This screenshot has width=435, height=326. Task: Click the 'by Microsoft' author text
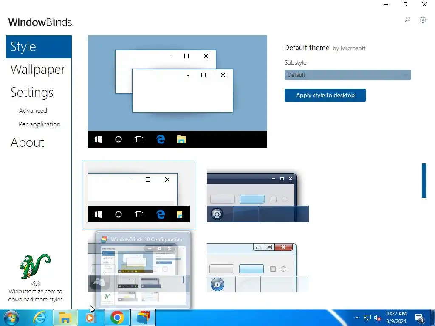coord(349,48)
